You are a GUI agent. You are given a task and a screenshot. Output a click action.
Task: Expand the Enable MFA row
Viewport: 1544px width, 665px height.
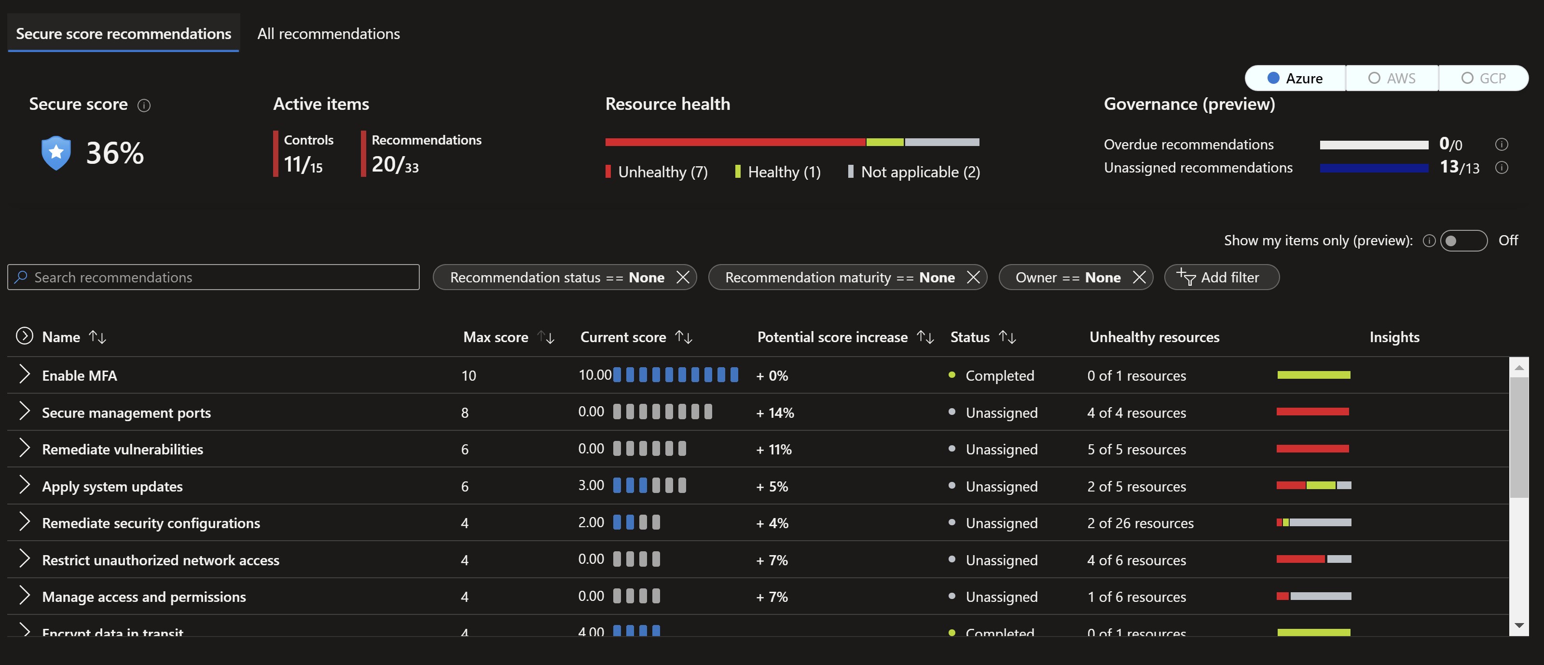click(24, 374)
